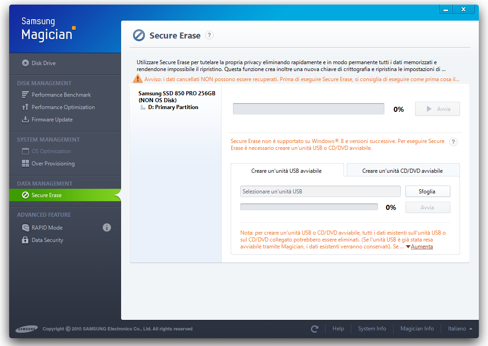Minimize the Samsung Magician window
The image size is (488, 346).
(x=446, y=10)
